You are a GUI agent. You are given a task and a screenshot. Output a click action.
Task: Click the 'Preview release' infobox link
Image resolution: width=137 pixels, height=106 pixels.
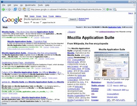95,90
